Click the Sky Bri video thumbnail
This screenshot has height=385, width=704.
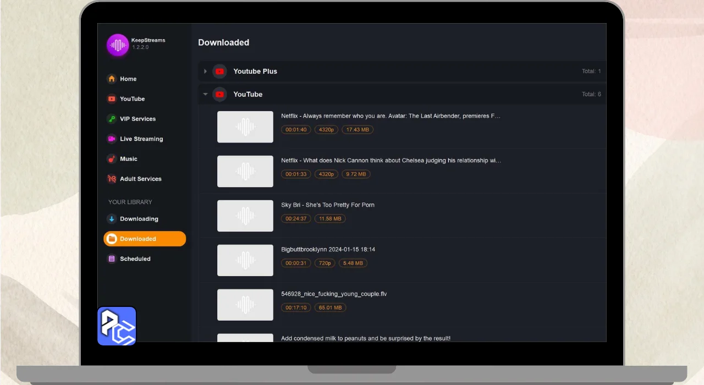coord(245,216)
